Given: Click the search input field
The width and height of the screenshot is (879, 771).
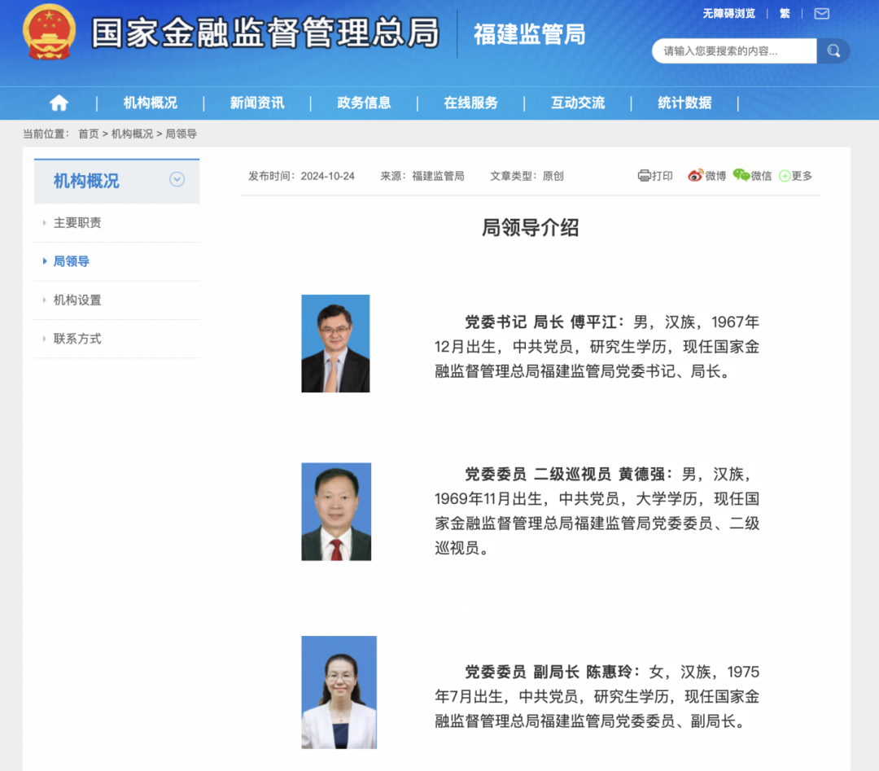Looking at the screenshot, I should (734, 51).
